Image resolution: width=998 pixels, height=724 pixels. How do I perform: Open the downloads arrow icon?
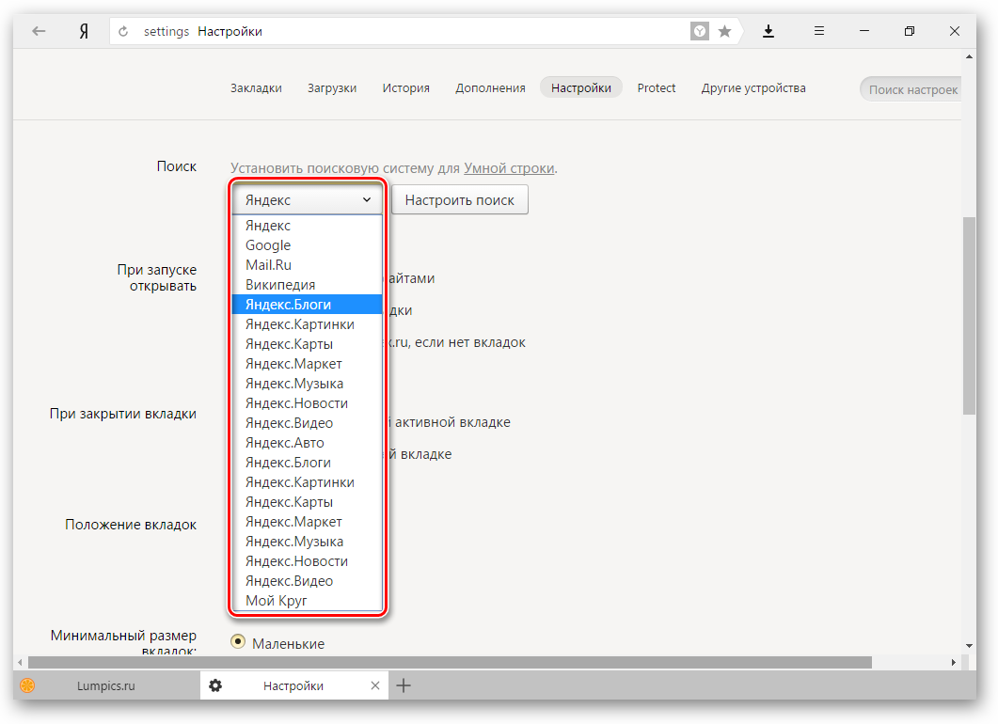768,31
